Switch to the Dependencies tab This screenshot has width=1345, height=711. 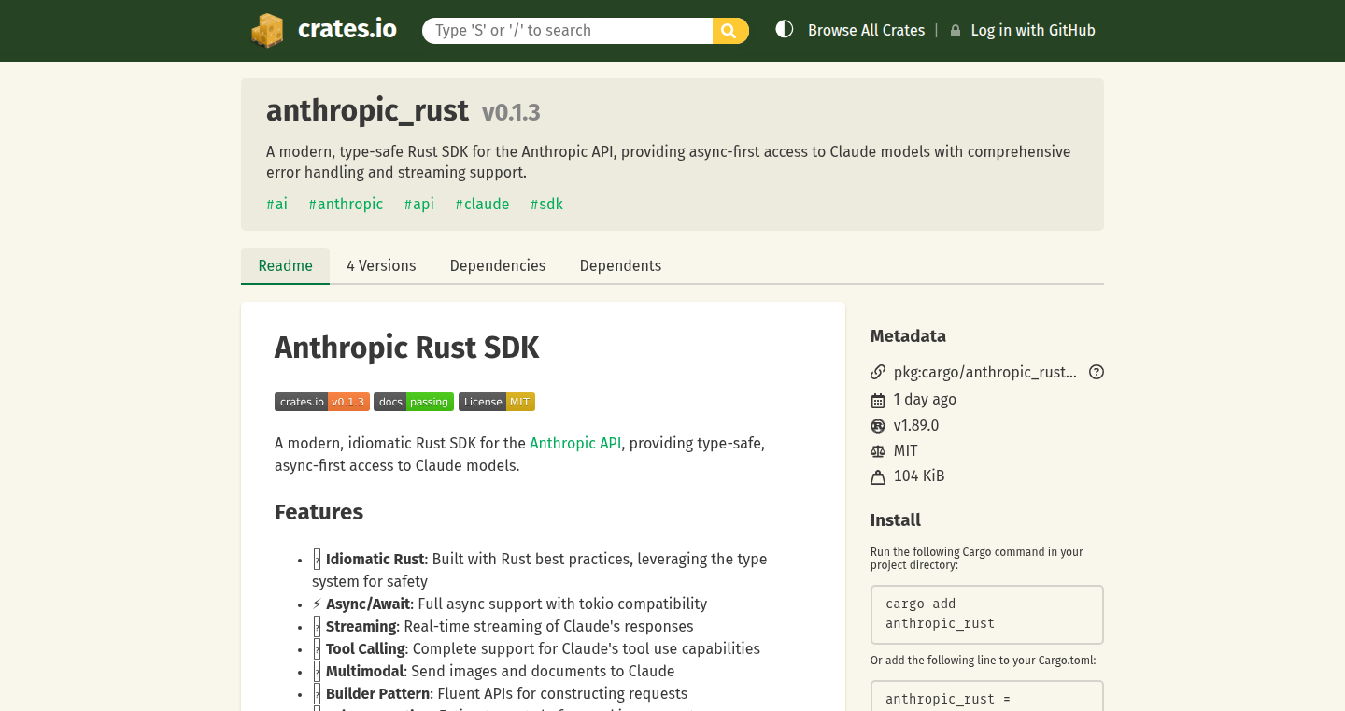point(498,265)
